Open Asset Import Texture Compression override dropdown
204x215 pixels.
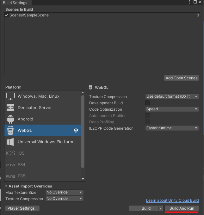pyautogui.click(x=64, y=199)
